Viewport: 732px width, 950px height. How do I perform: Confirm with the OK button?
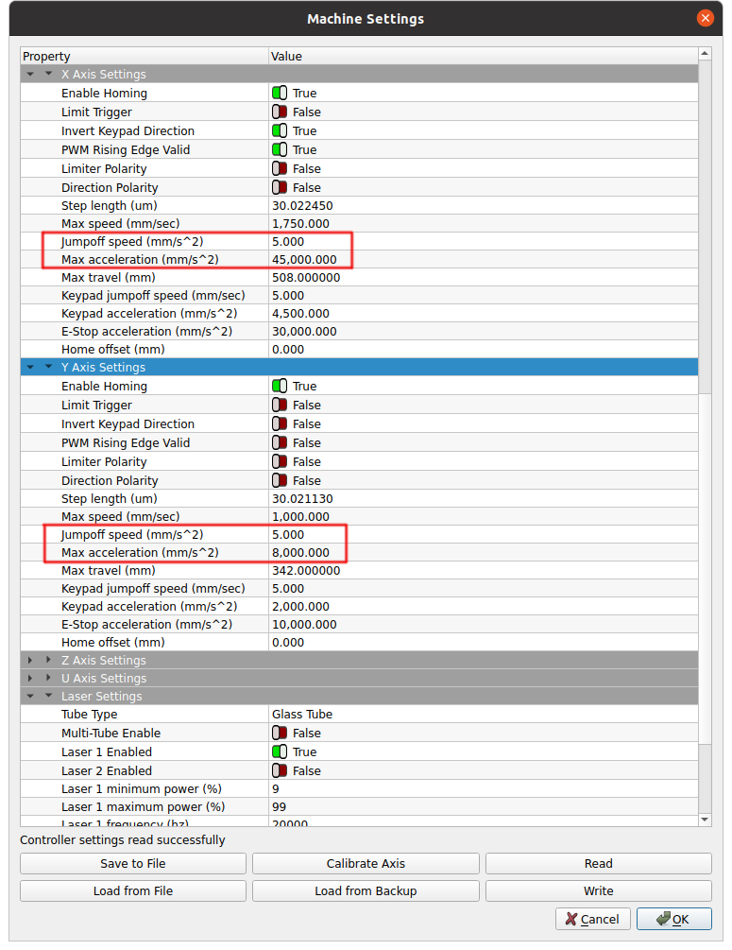(673, 919)
